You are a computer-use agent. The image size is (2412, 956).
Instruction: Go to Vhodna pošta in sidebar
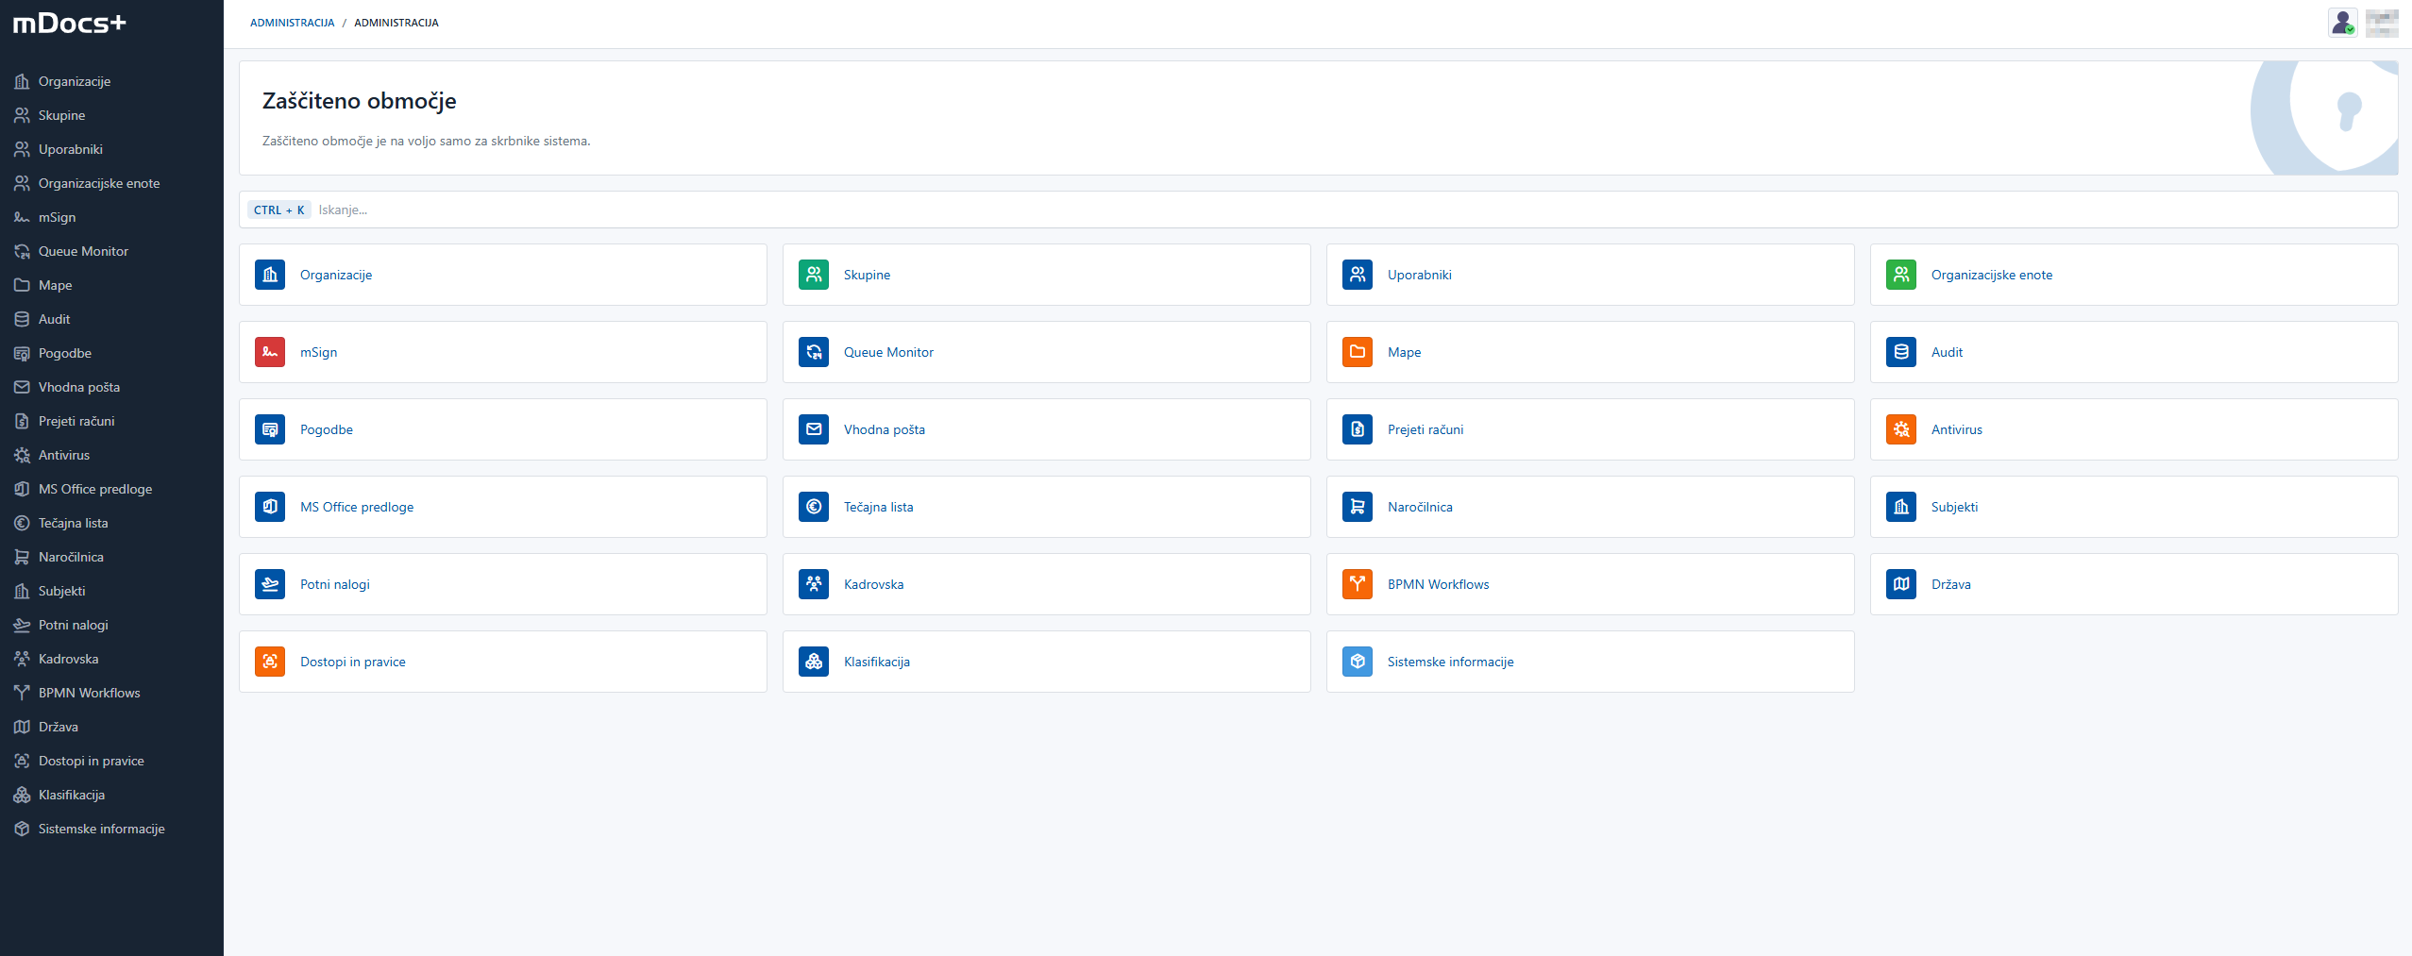[x=78, y=387]
